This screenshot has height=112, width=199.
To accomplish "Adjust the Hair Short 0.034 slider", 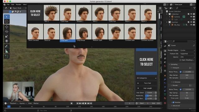I will pyautogui.click(x=150, y=93).
